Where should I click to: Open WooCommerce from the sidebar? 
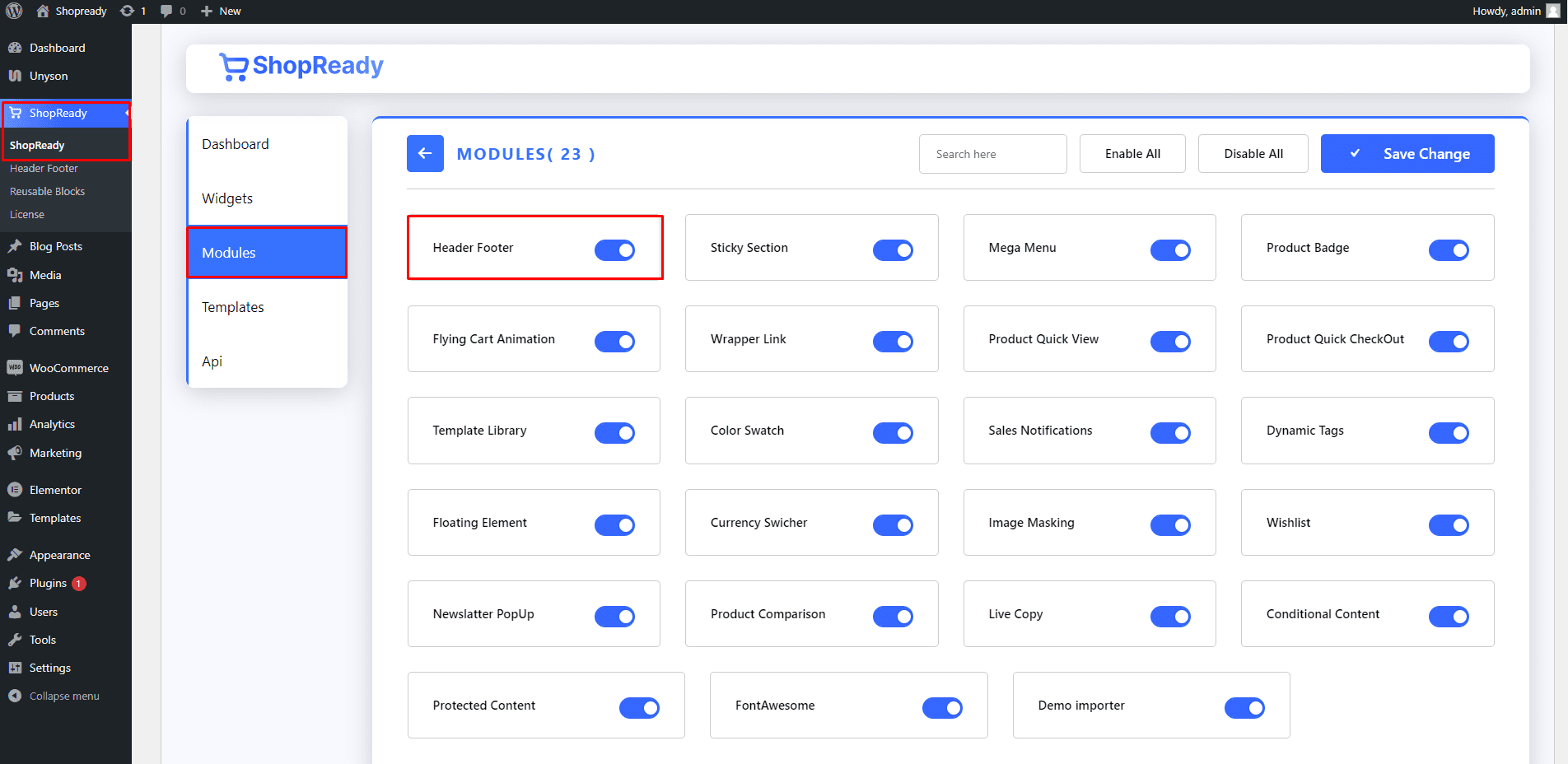click(68, 368)
